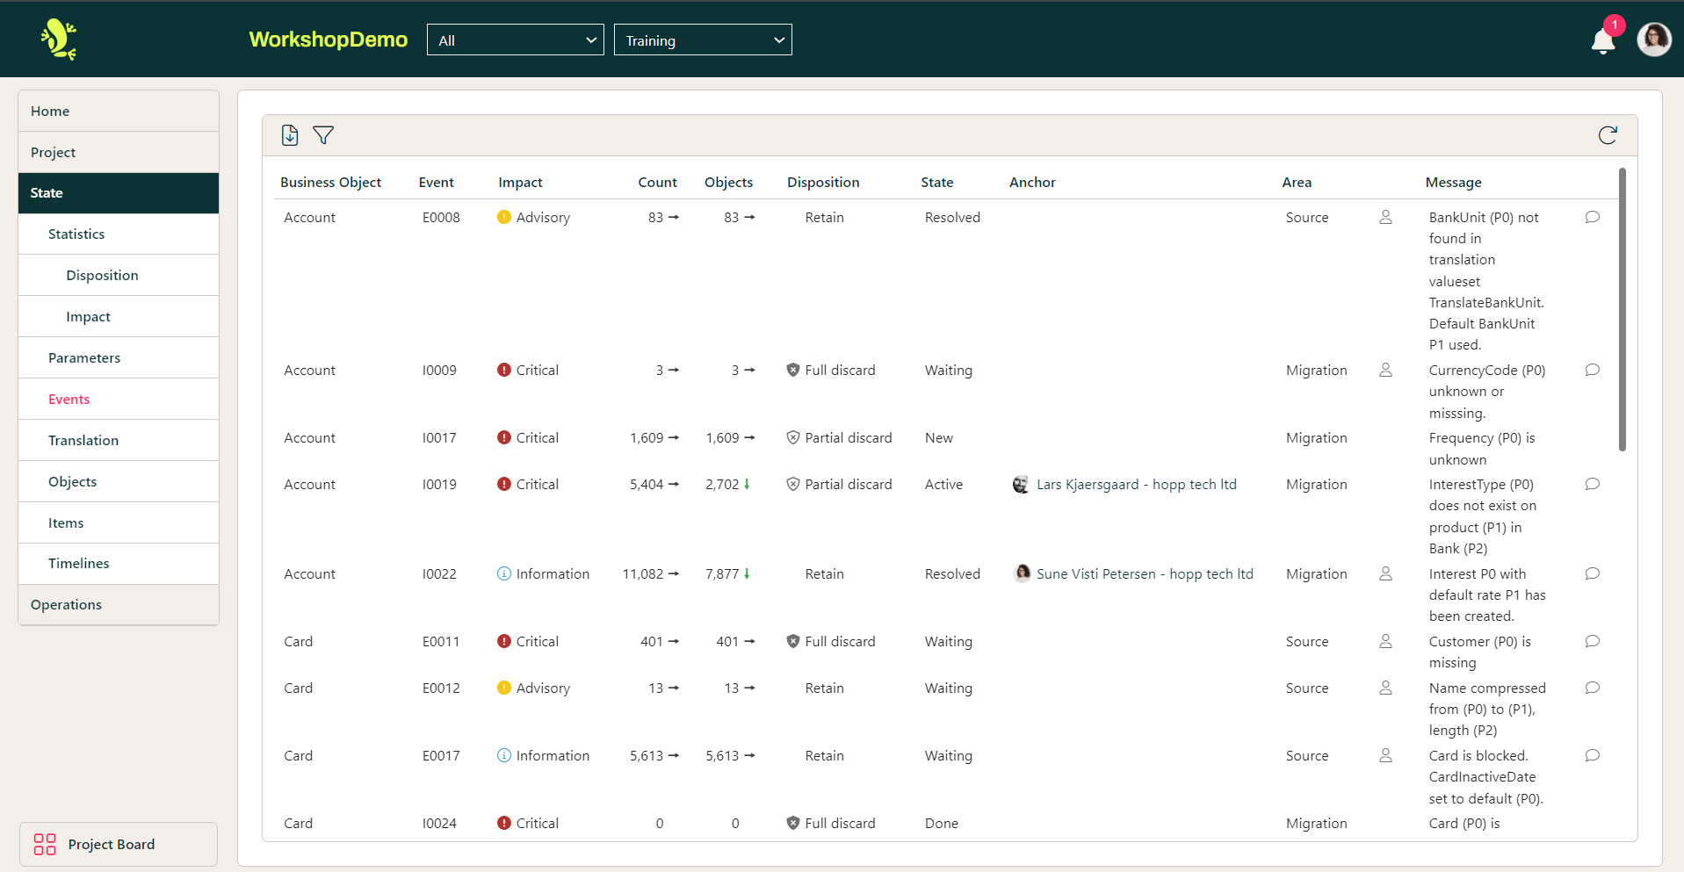
Task: Click the export download icon in toolbar
Action: point(290,135)
